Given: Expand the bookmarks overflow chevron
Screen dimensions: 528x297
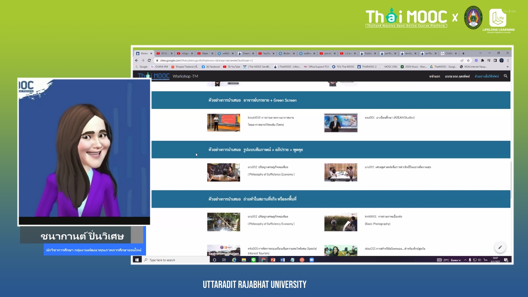Looking at the screenshot, I should pos(507,67).
